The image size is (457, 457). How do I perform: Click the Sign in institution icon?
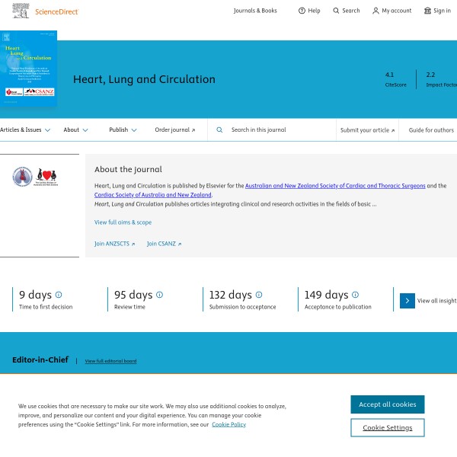[x=427, y=11]
